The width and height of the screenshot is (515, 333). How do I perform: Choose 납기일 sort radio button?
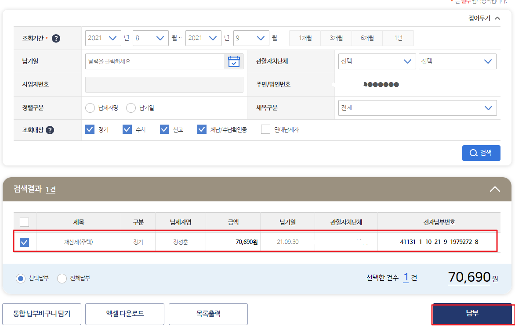131,108
